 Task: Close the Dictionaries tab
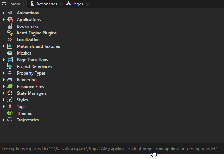(x=61, y=4)
